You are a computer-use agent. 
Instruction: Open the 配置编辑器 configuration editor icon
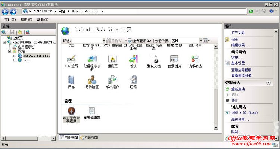(x=92, y=111)
